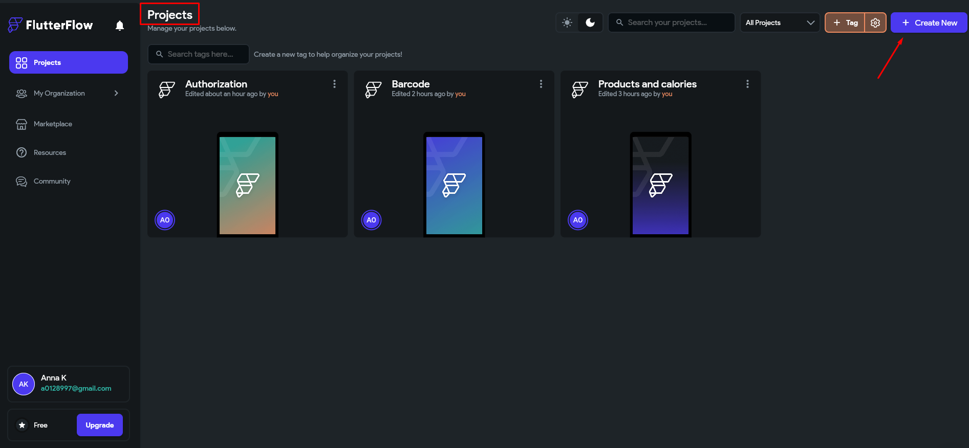This screenshot has height=448, width=969.
Task: Click the AK user avatar
Action: (x=24, y=384)
